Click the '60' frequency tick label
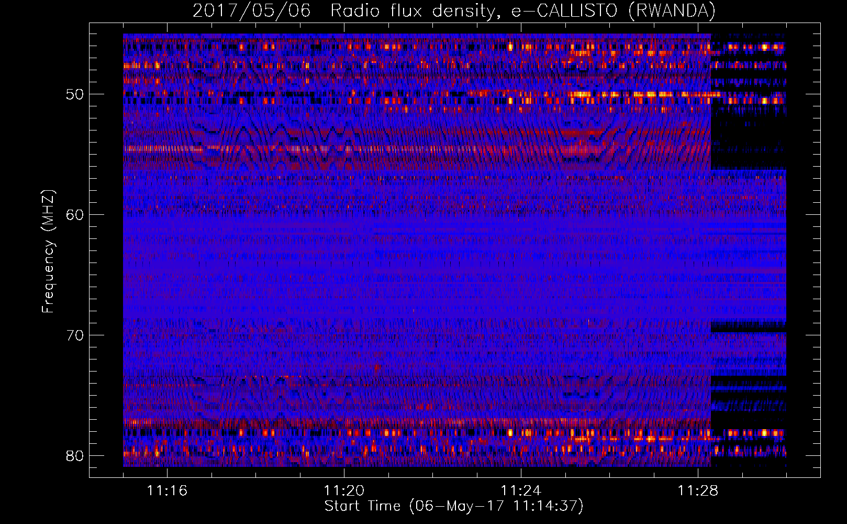The image size is (847, 524). coord(74,215)
